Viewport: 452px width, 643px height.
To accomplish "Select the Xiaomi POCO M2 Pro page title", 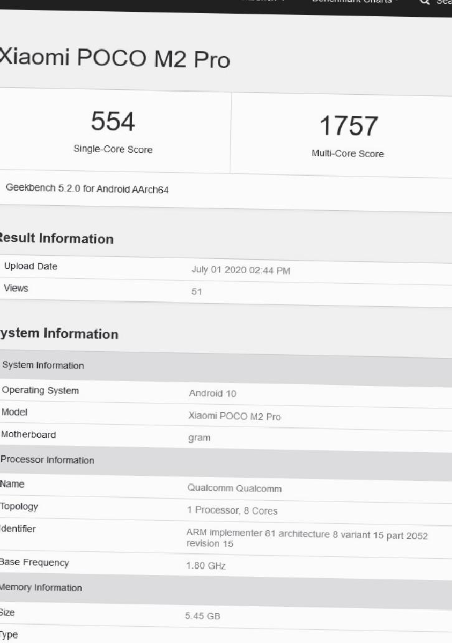I will pyautogui.click(x=115, y=57).
